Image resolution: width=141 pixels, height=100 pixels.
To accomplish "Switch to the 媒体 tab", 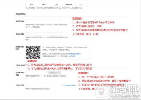I will (x=44, y=5).
